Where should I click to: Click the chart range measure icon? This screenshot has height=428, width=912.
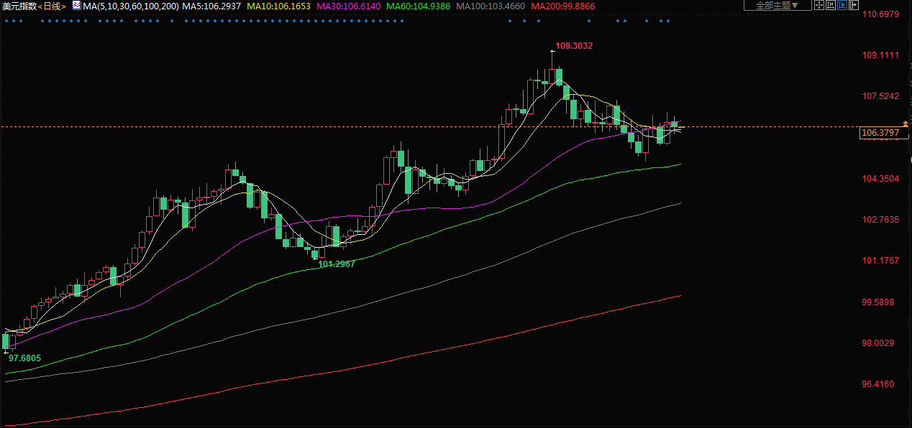(830, 5)
